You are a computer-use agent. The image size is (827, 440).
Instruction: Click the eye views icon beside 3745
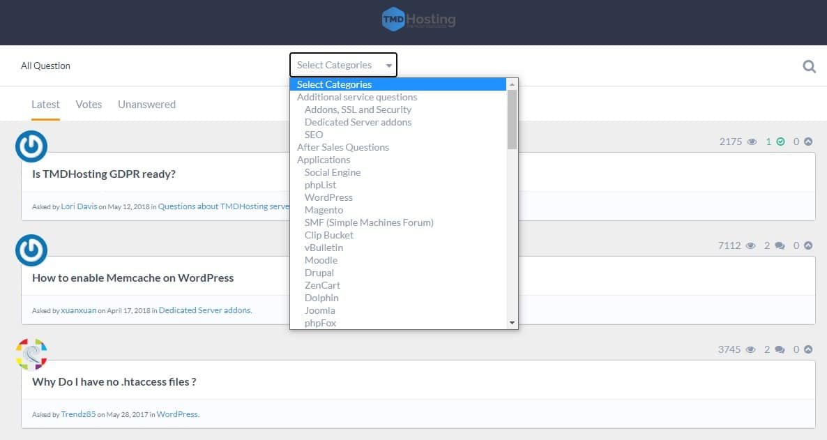tap(751, 349)
